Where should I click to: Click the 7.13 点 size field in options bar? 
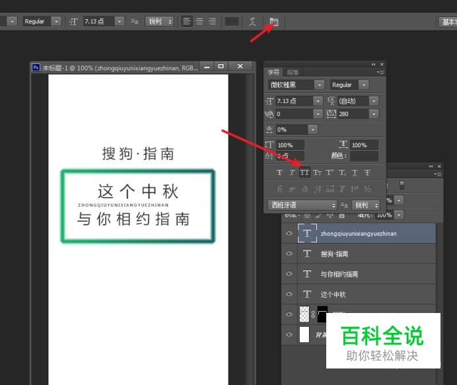[x=99, y=21]
